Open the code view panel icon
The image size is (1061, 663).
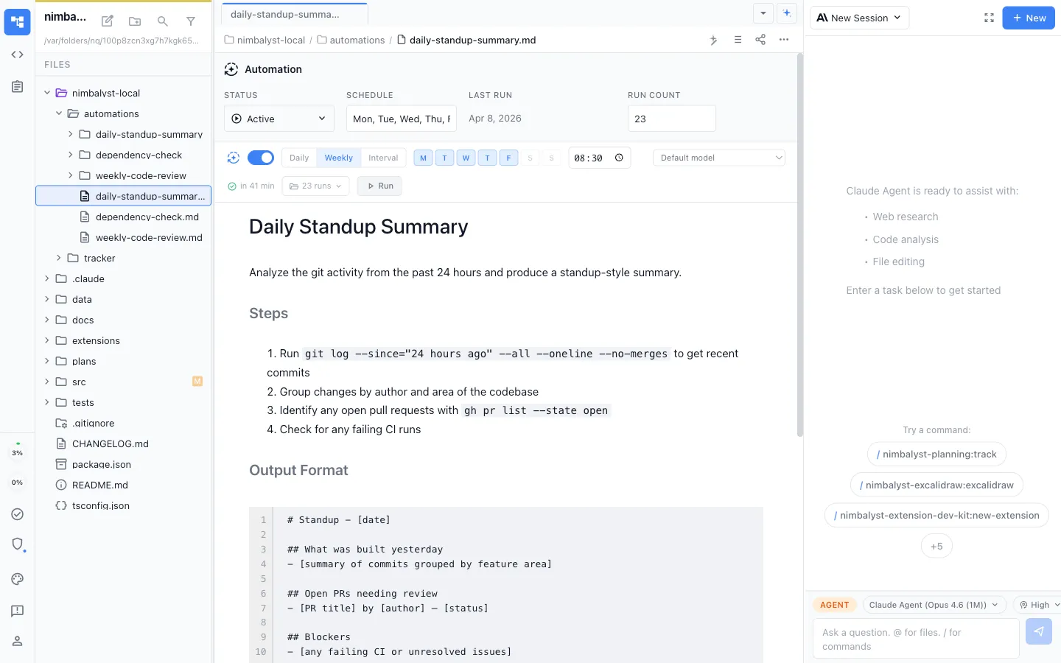tap(17, 55)
